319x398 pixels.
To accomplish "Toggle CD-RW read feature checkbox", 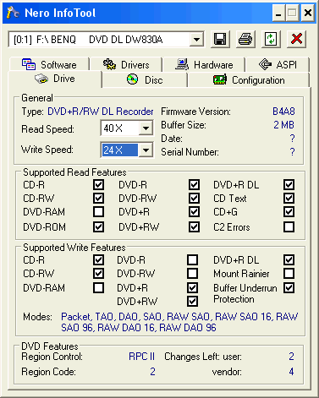I will pos(98,198).
